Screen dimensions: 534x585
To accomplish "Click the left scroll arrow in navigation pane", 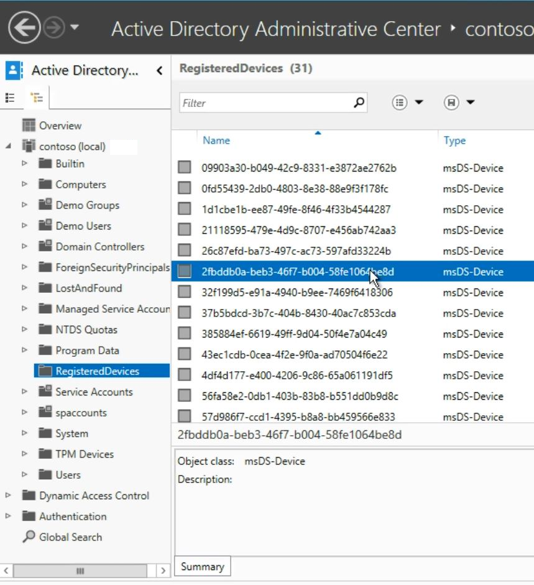I will (6, 571).
